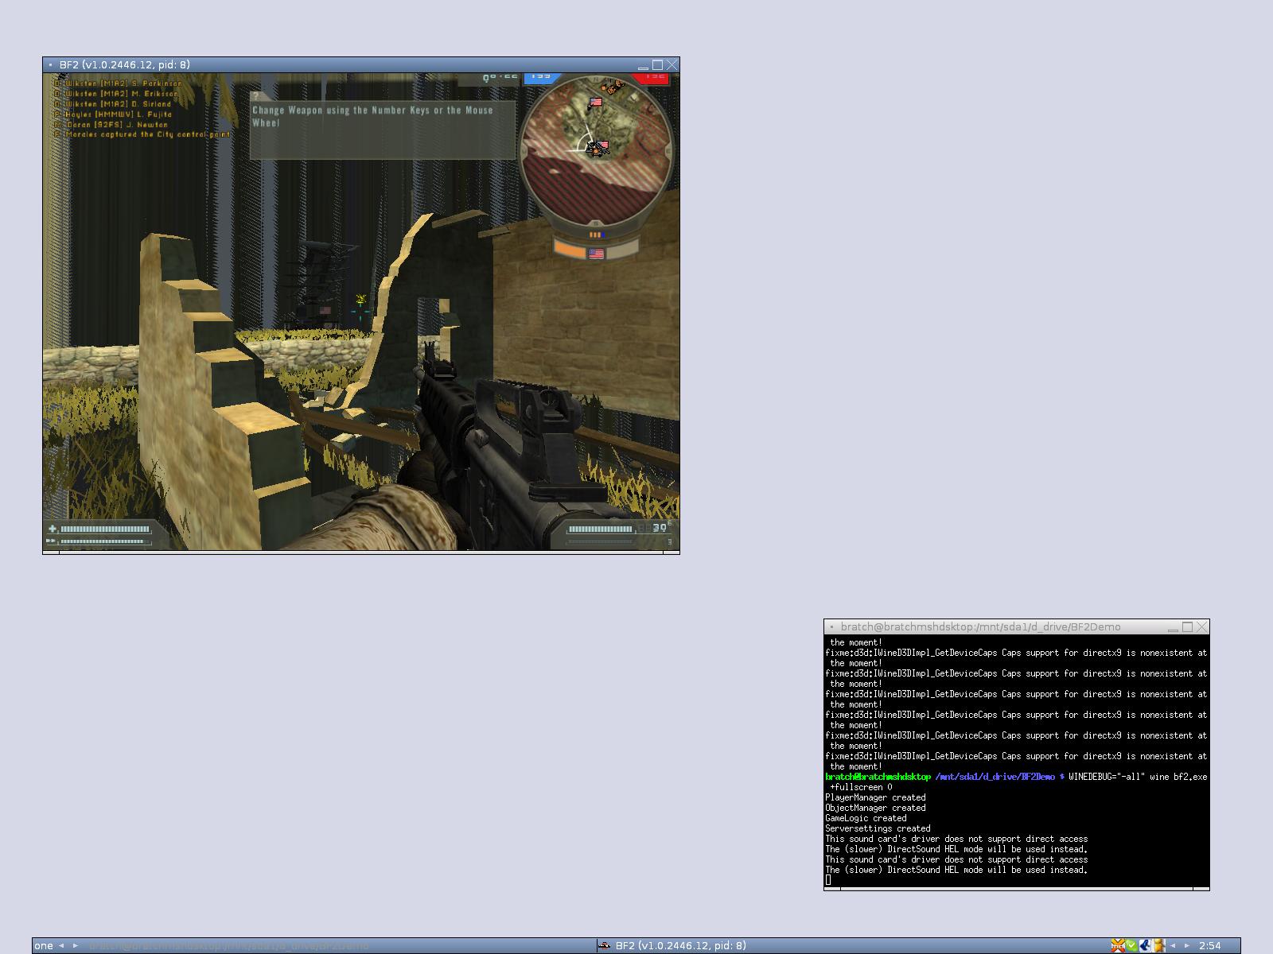The image size is (1273, 954).
Task: Minimize the terminal window
Action: click(x=1173, y=627)
